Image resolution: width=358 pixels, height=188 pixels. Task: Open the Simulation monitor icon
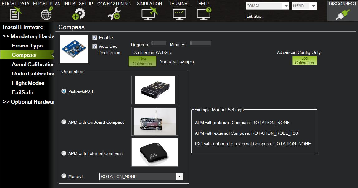coord(149,14)
